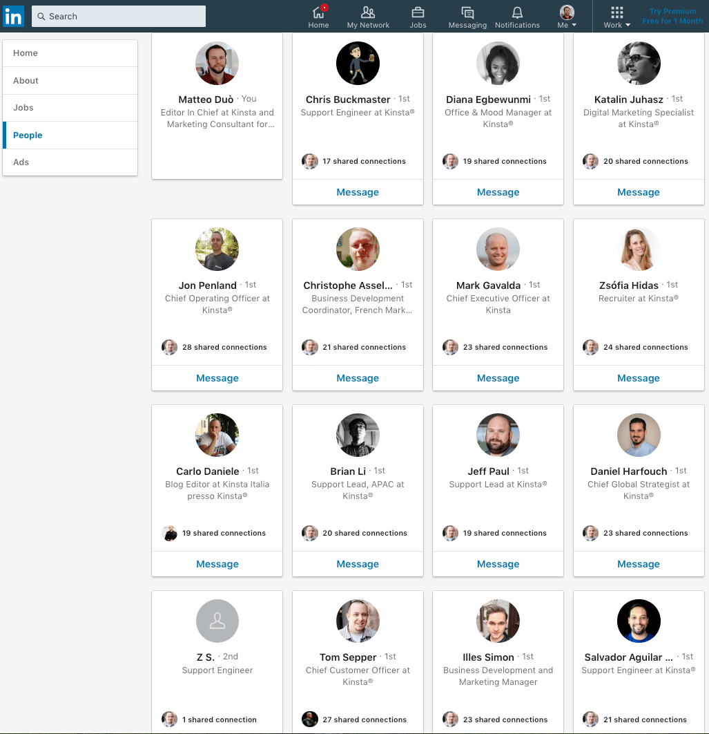Message Jon Penland

(217, 378)
